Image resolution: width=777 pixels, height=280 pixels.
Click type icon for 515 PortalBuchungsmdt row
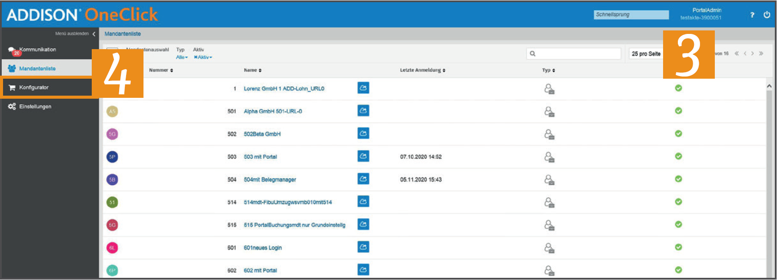coord(549,225)
